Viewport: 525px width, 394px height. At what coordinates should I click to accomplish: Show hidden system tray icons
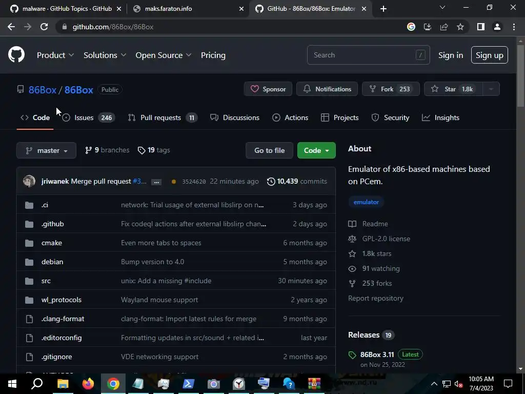434,384
